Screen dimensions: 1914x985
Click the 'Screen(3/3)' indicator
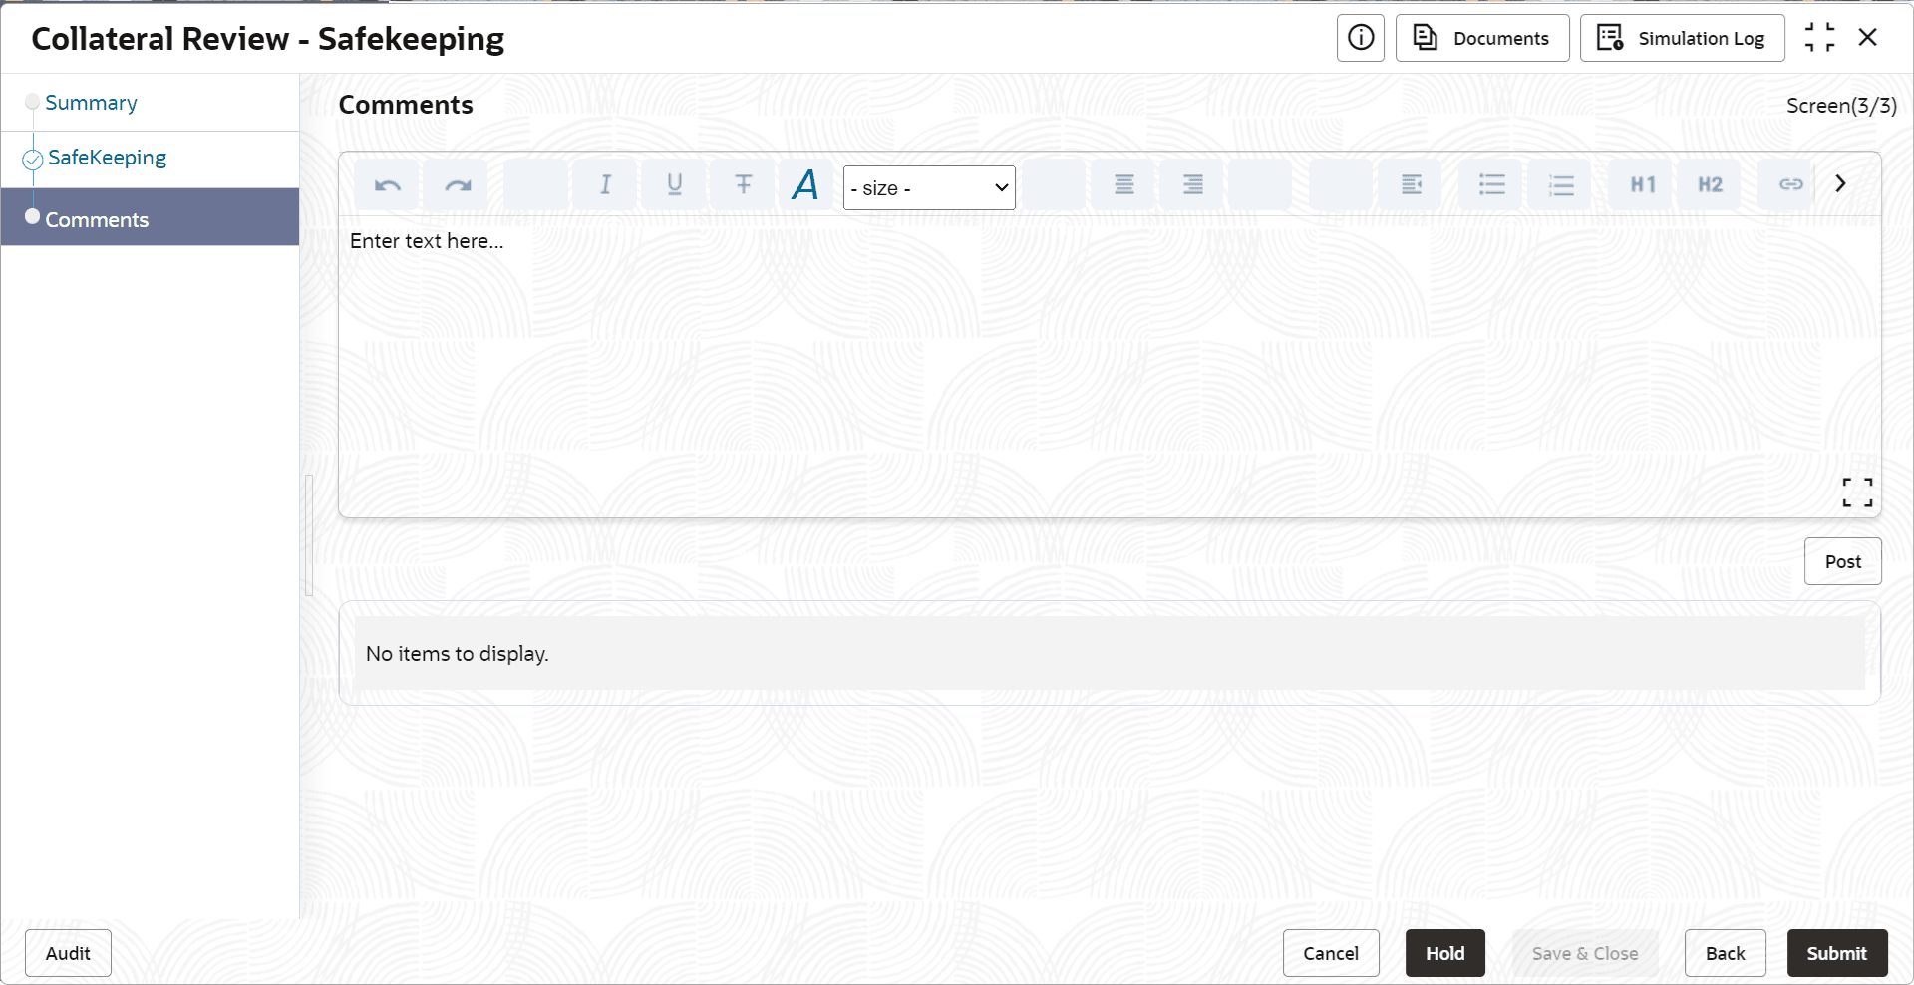tap(1841, 106)
